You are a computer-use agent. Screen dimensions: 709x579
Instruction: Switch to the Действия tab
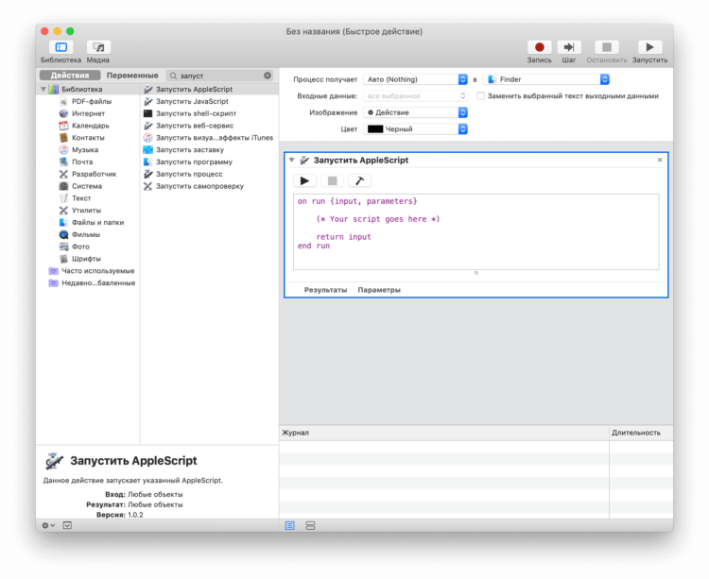[70, 76]
